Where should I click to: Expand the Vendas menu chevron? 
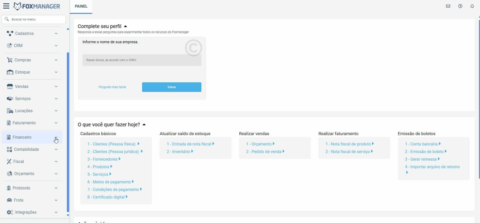point(56,86)
